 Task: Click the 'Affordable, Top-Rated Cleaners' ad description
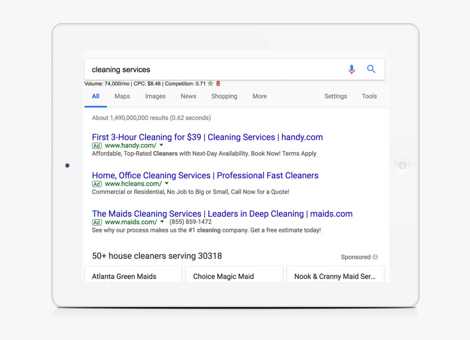204,153
